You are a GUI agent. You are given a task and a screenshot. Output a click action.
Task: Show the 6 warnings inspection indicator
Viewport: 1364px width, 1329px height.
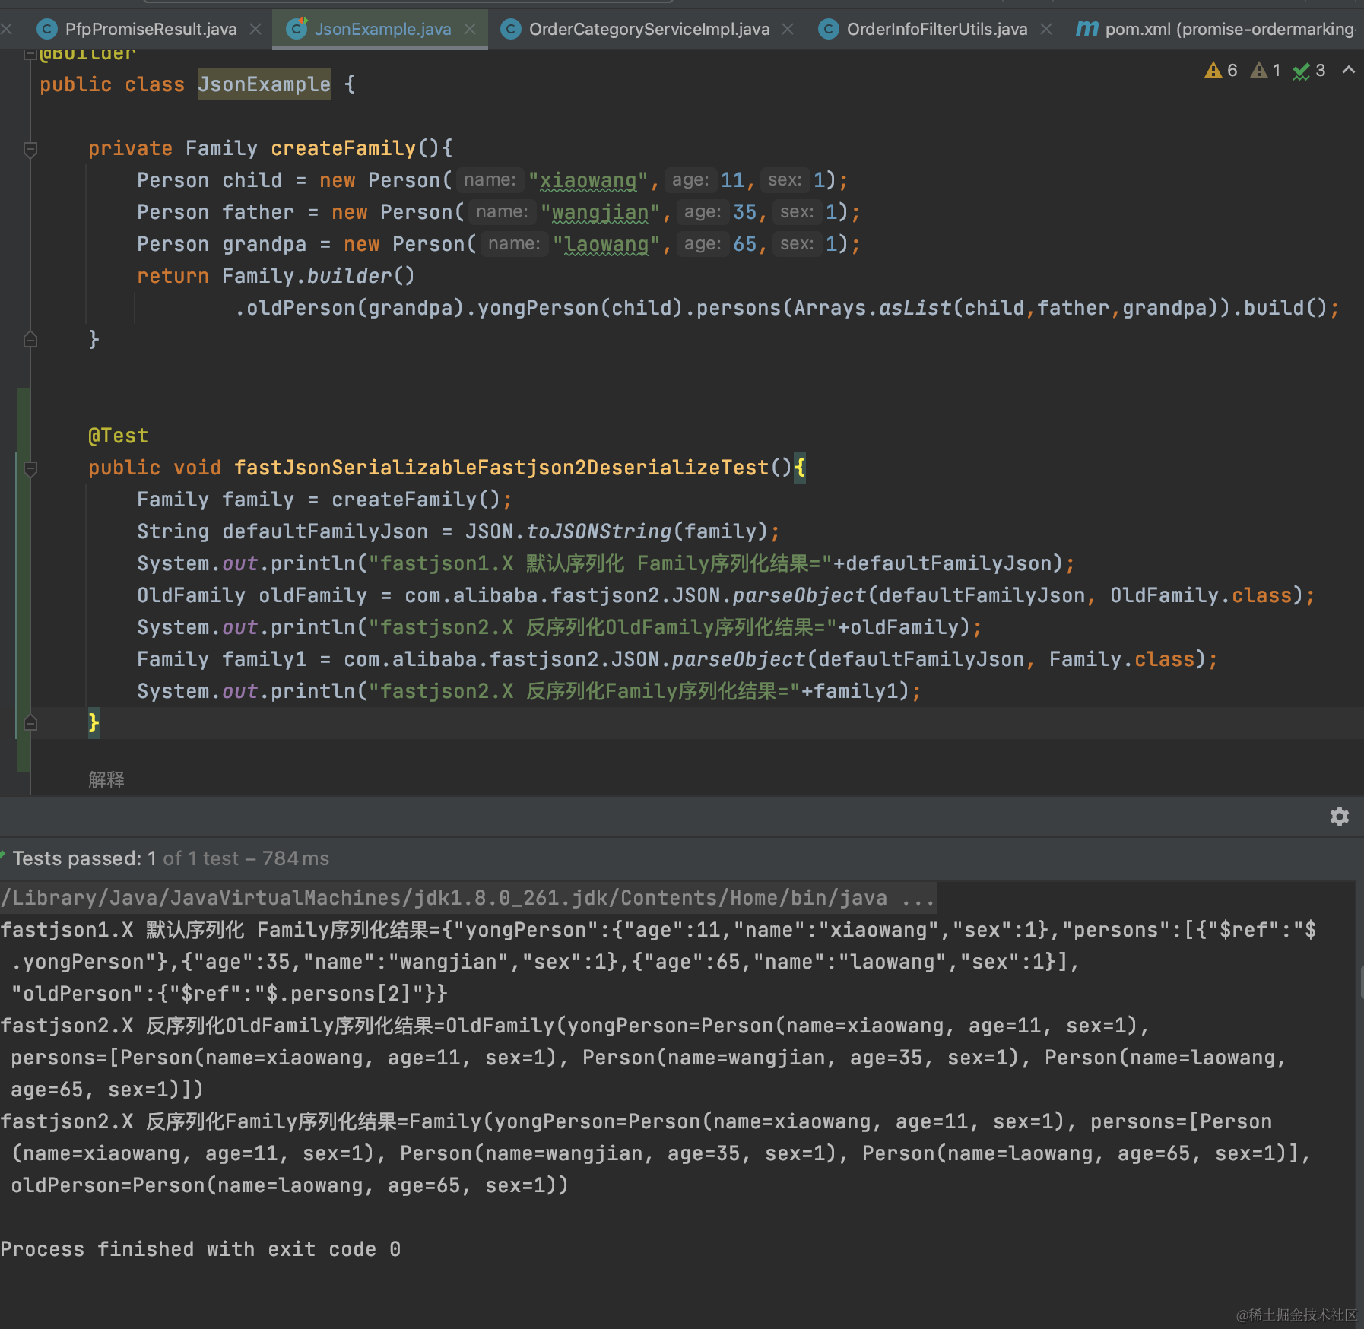pos(1221,70)
